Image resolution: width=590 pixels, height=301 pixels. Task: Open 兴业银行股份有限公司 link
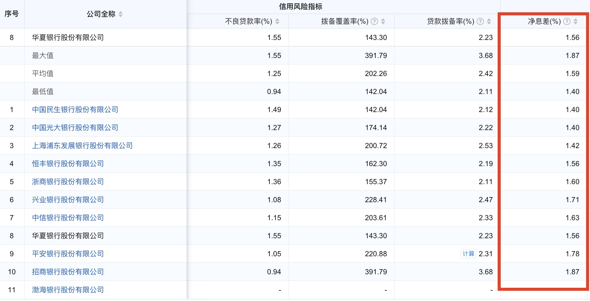pyautogui.click(x=68, y=200)
